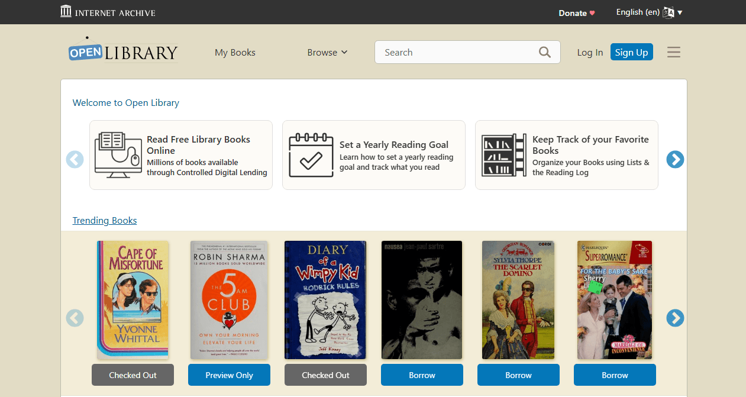Viewport: 746px width, 397px height.
Task: Open the English (en) language dropdown
Action: click(649, 12)
